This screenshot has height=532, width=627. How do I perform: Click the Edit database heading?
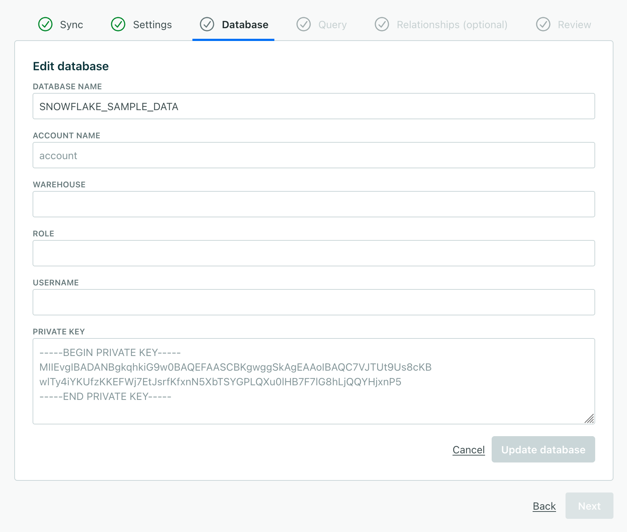coord(71,66)
